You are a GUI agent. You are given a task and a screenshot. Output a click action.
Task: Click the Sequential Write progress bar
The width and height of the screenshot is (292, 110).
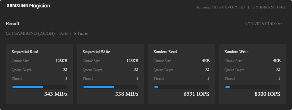click(111, 87)
